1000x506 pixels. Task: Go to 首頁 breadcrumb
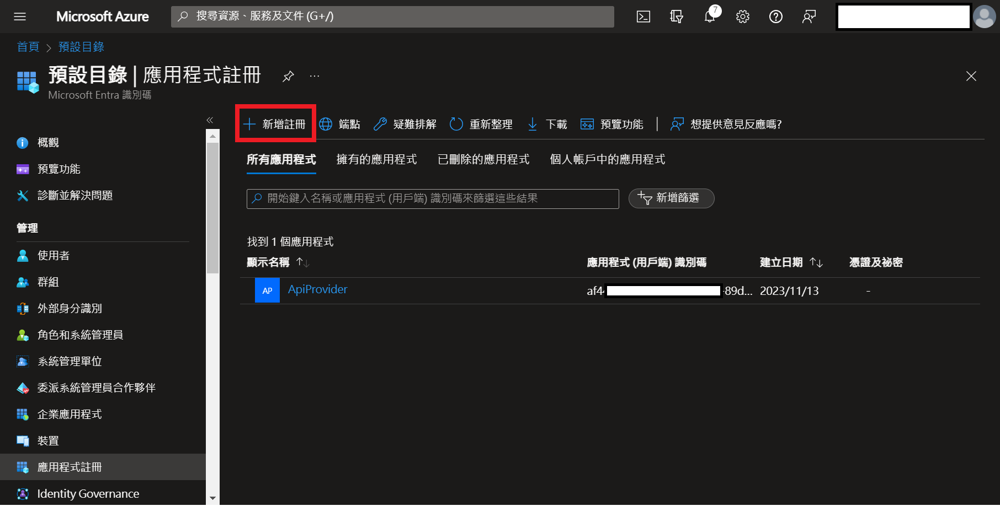point(28,47)
